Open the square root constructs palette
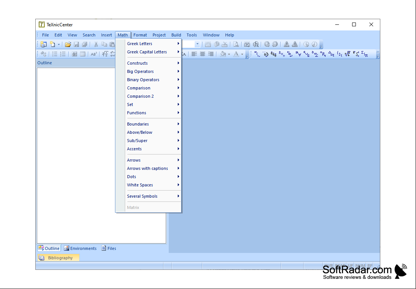Image resolution: width=416 pixels, height=289 pixels. tap(348, 54)
